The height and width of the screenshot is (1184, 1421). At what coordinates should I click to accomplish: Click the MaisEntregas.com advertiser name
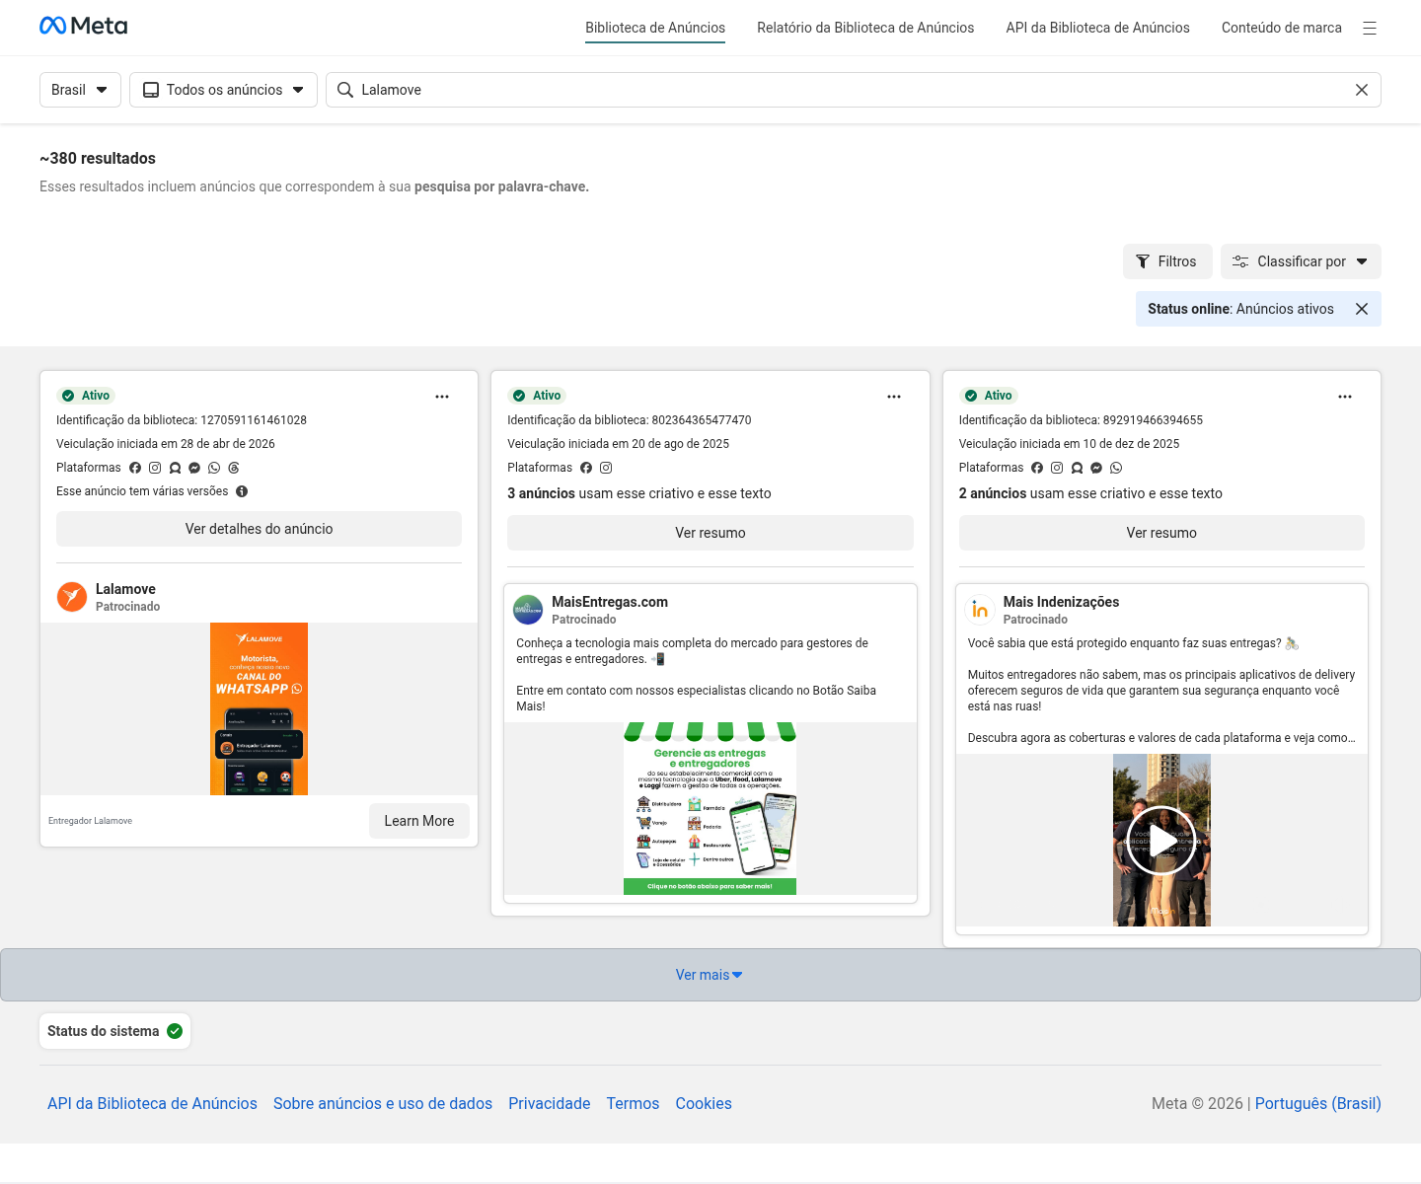[610, 602]
